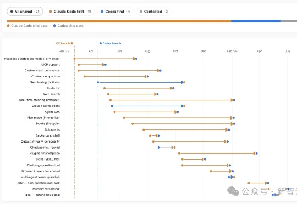Click the orange Claude Code bar segment
The width and height of the screenshot is (297, 204).
[119, 21]
